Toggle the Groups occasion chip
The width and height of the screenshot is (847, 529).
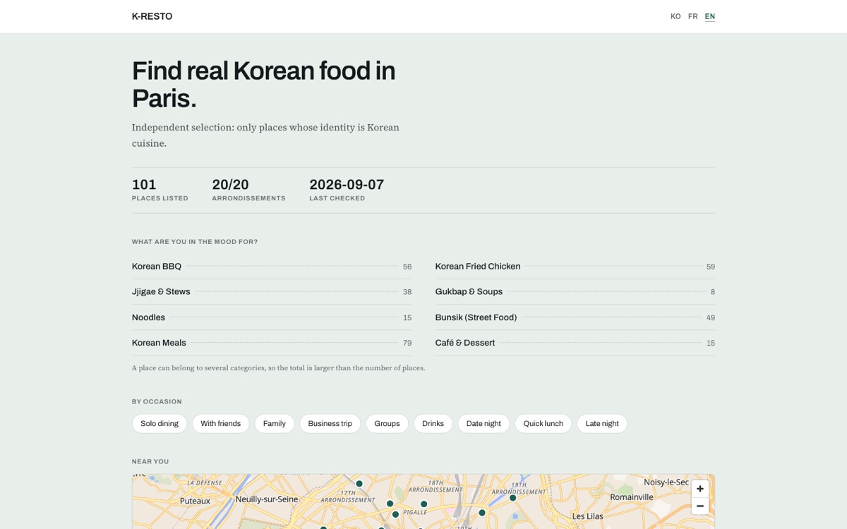[x=387, y=423]
